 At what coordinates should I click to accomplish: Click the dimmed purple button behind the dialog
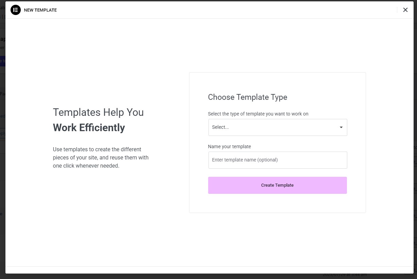2,61
